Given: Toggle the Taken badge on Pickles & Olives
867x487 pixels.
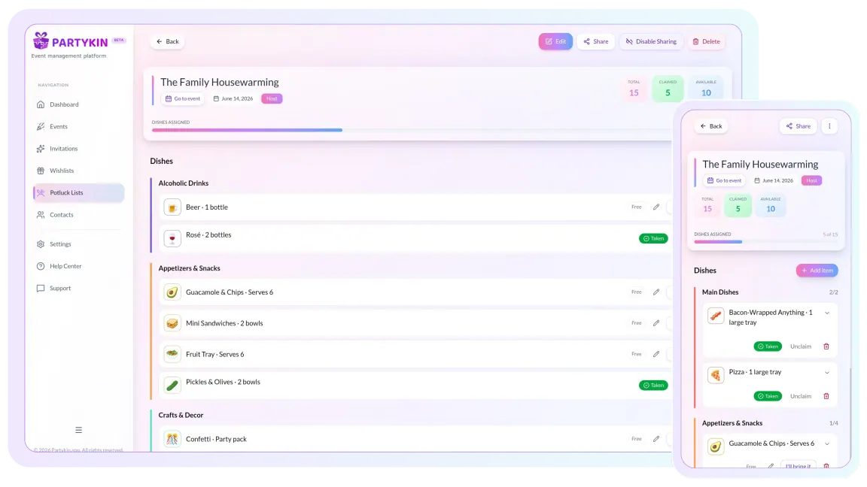Looking at the screenshot, I should click(x=653, y=386).
